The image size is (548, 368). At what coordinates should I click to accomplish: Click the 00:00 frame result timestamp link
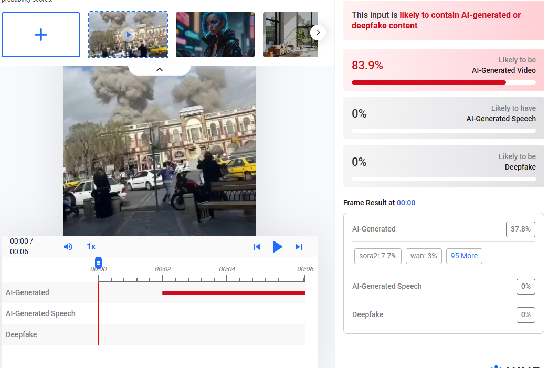[x=406, y=203]
